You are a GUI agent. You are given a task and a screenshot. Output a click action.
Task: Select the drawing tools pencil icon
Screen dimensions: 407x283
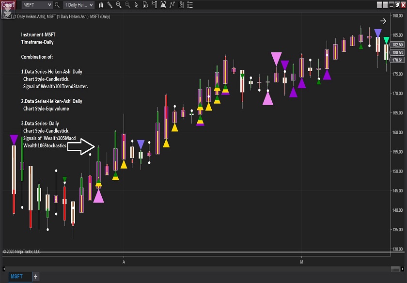click(x=110, y=5)
